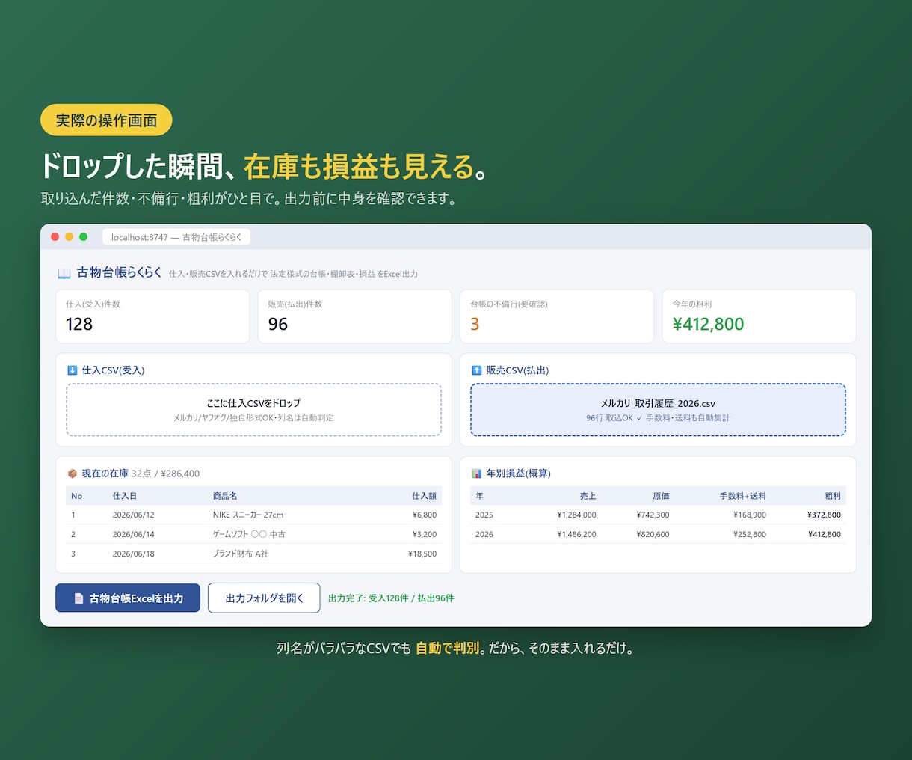
Task: Click the No column header in the inventory table
Action: [76, 496]
